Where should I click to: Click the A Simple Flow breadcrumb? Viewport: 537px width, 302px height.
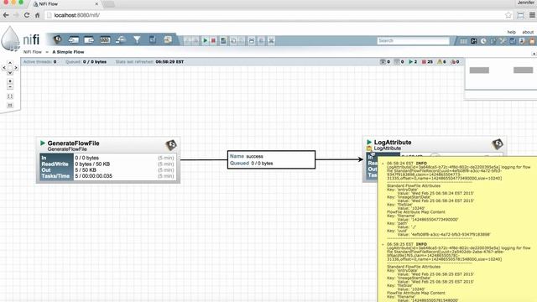tap(68, 52)
